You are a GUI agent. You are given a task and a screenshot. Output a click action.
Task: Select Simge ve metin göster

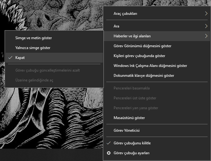tap(54, 38)
